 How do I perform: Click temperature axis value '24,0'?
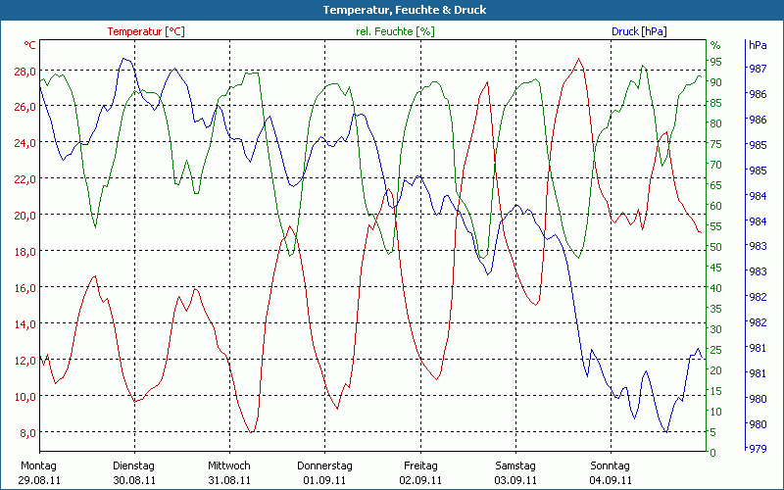(x=25, y=143)
